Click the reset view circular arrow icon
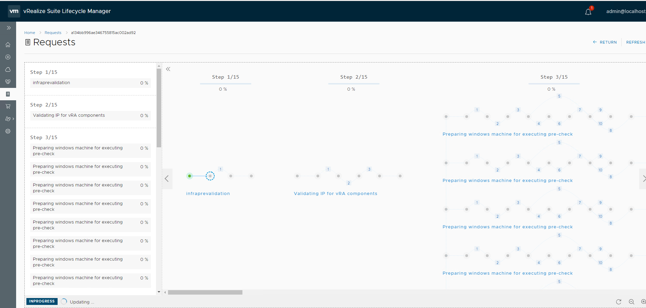 (619, 302)
